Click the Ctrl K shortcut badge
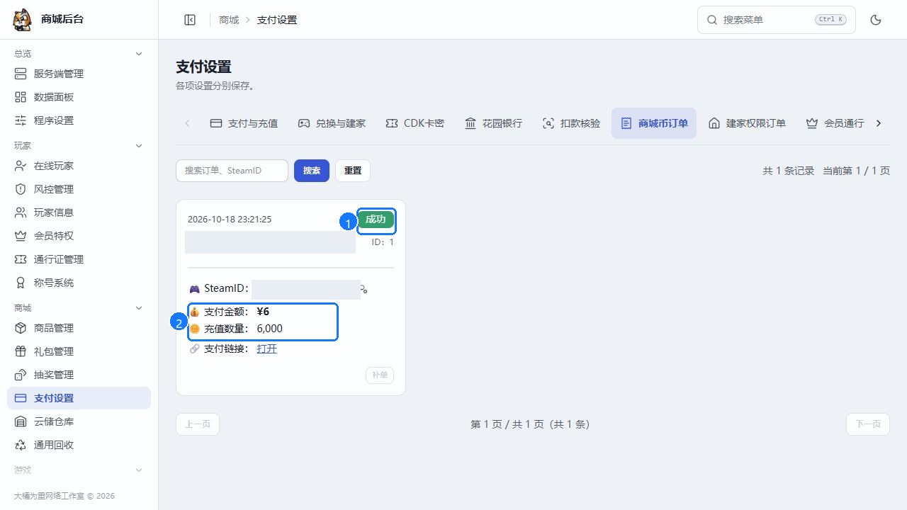The height and width of the screenshot is (510, 907). click(830, 20)
